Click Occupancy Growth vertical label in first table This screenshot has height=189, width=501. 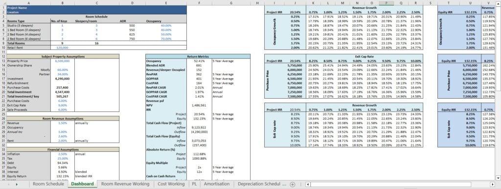click(x=274, y=32)
